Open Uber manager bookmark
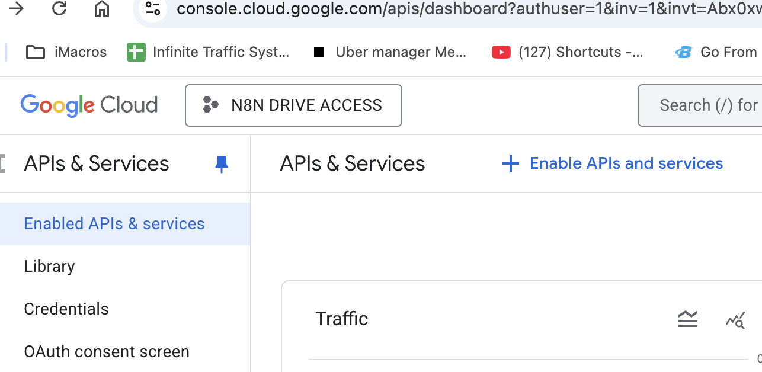762x372 pixels. 390,52
